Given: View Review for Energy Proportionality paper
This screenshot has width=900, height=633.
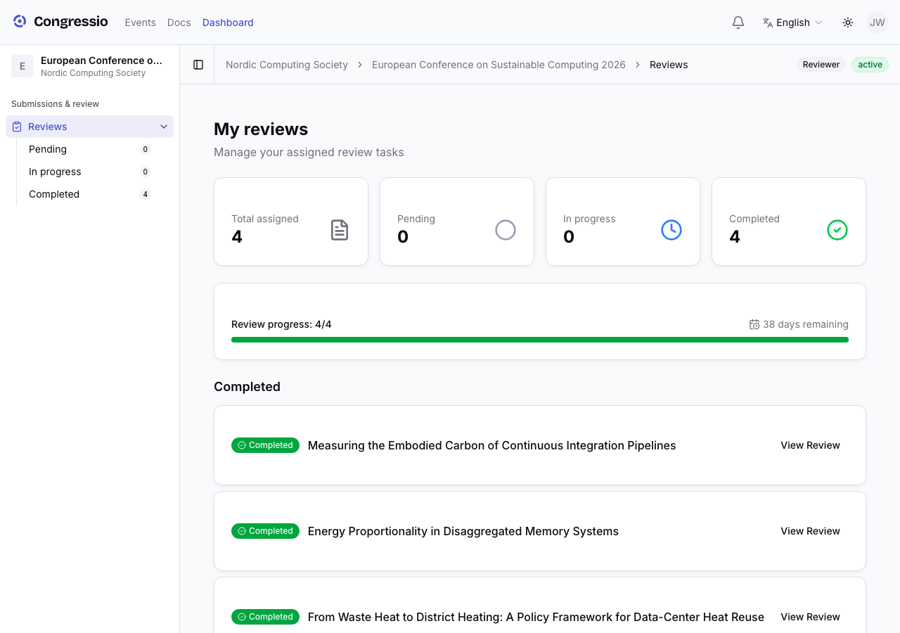Looking at the screenshot, I should pyautogui.click(x=810, y=531).
